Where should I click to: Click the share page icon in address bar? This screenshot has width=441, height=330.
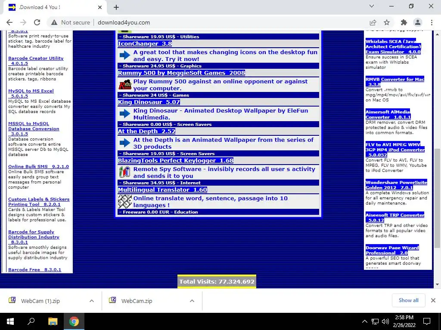(373, 22)
